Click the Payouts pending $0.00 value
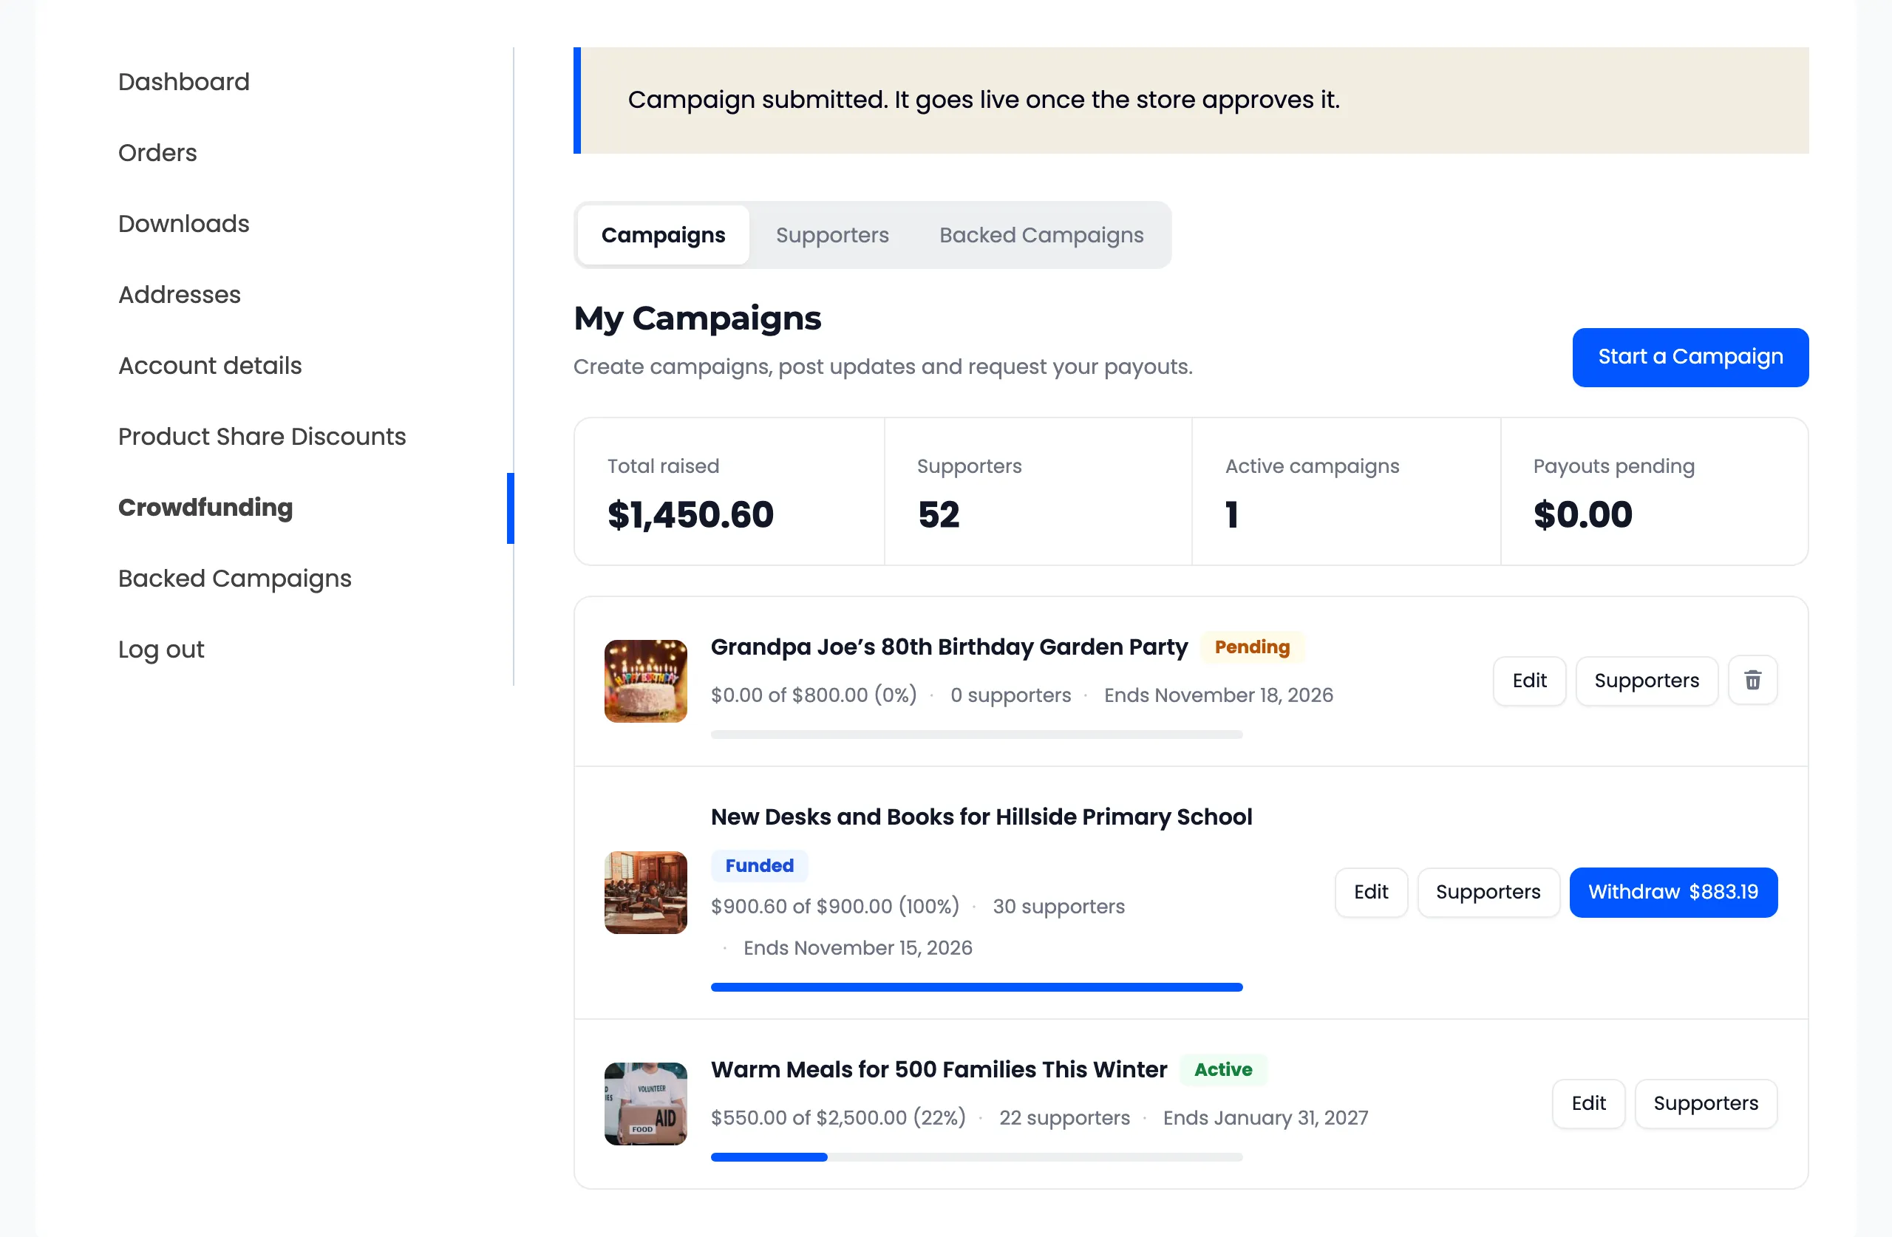This screenshot has width=1892, height=1237. [x=1583, y=514]
